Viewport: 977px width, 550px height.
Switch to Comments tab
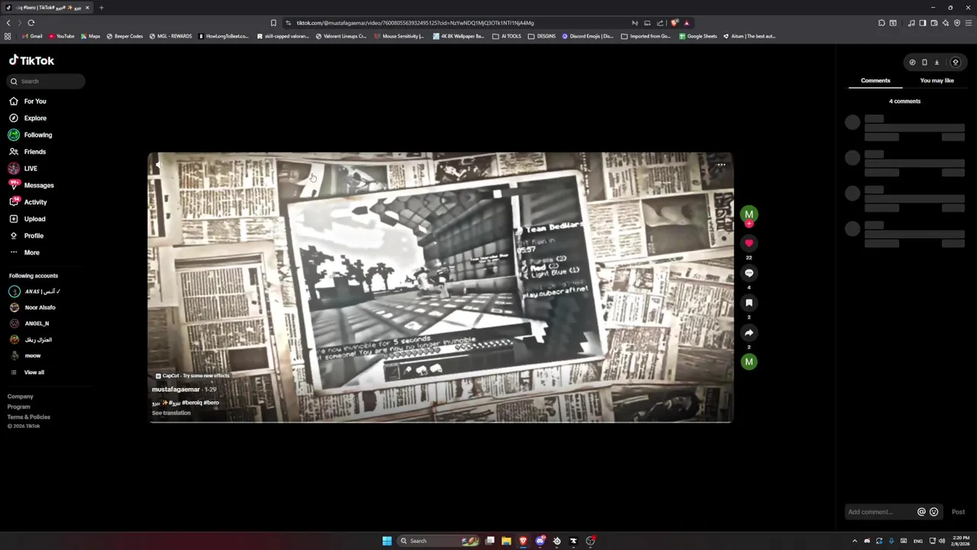tap(875, 80)
